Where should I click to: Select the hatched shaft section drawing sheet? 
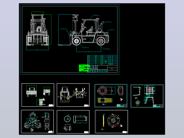point(111,96)
